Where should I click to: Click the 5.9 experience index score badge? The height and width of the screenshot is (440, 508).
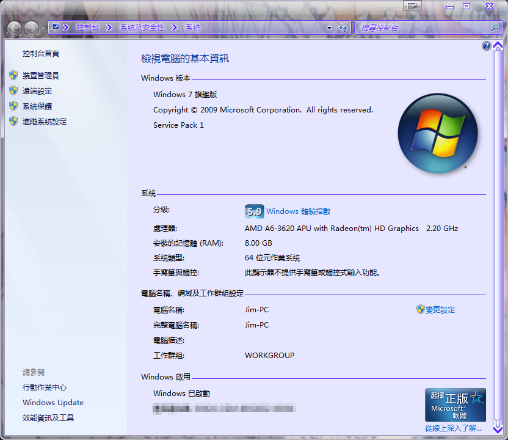coord(254,211)
